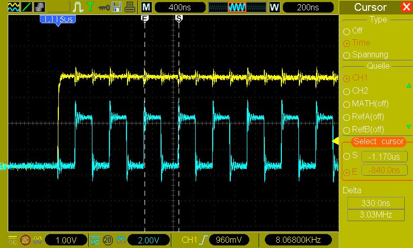Click the 330.0ns delta readout
Viewport: 413px width, 248px height.
coord(376,203)
